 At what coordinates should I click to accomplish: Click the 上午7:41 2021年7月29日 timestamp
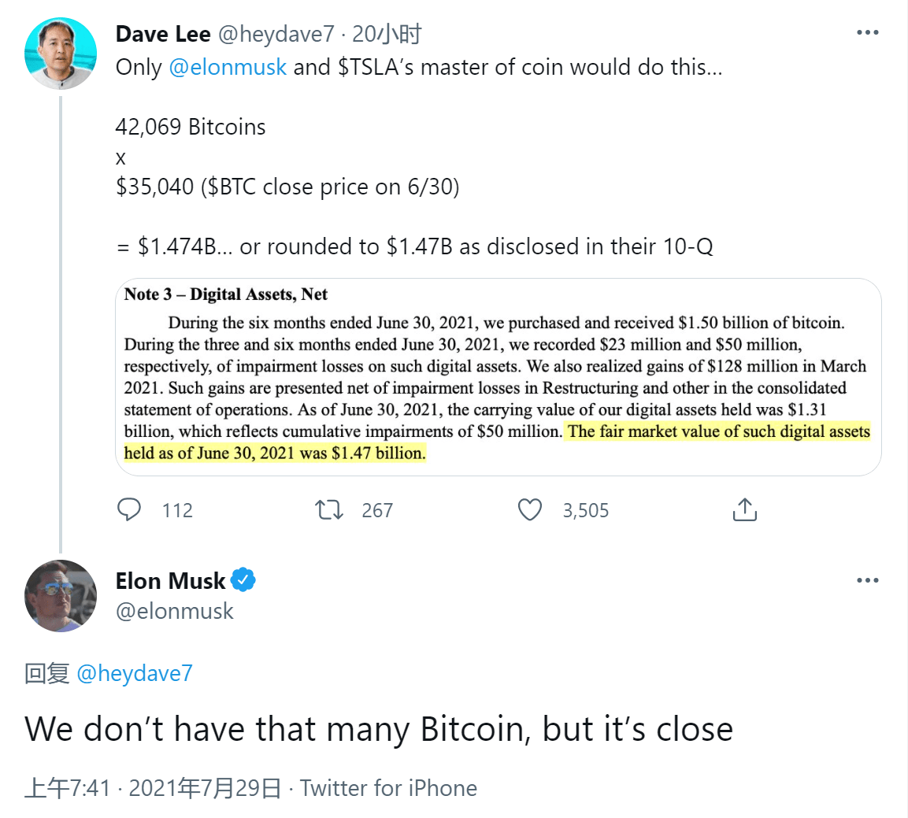[x=153, y=788]
